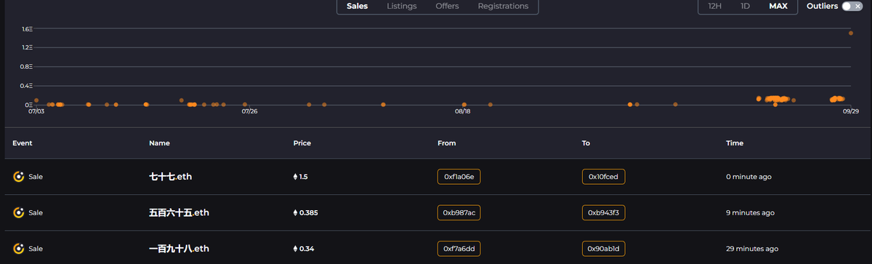Click the Price column header
This screenshot has height=264, width=872.
[302, 143]
